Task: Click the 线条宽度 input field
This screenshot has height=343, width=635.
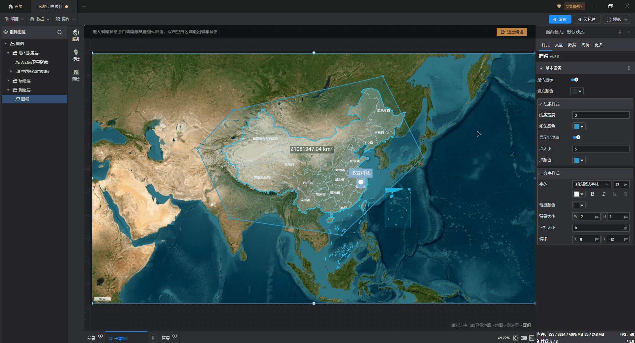Action: point(601,115)
